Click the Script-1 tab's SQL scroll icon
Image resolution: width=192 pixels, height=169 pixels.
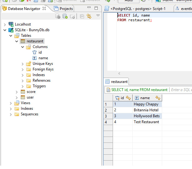coord(107,9)
